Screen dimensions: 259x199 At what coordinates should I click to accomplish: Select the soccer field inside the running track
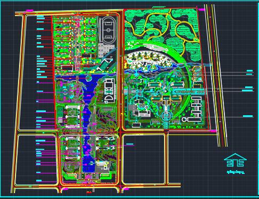(x=108, y=30)
